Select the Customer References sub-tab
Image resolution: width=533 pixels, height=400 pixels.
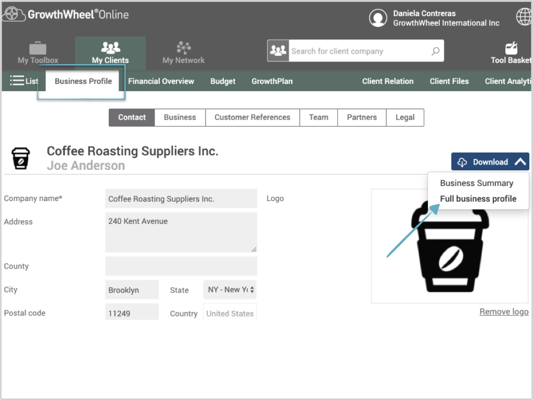point(252,117)
